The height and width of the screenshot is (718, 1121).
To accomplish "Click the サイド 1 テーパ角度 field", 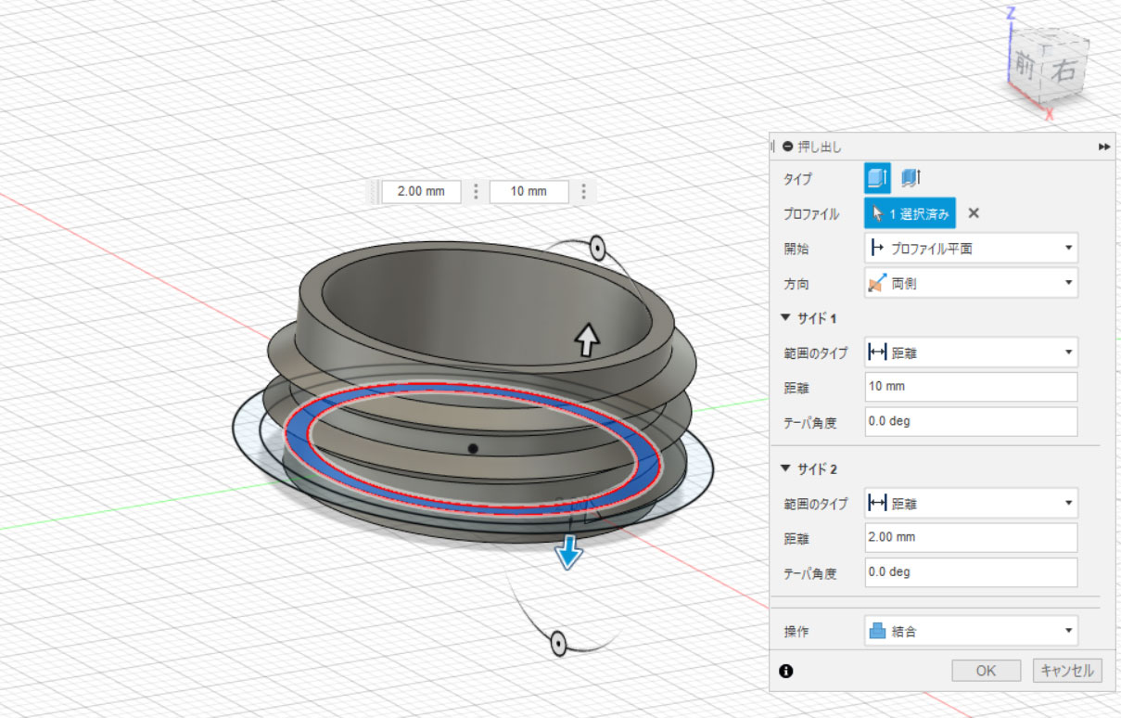I will 971,421.
